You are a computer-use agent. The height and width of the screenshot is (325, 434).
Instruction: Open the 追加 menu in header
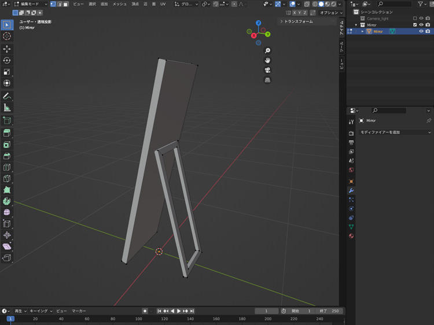104,4
